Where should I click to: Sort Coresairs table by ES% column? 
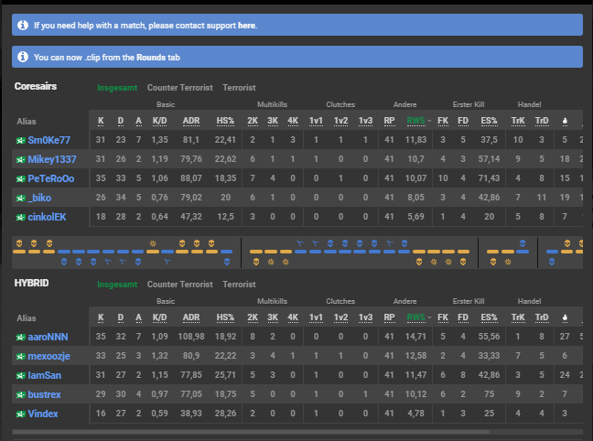(489, 121)
